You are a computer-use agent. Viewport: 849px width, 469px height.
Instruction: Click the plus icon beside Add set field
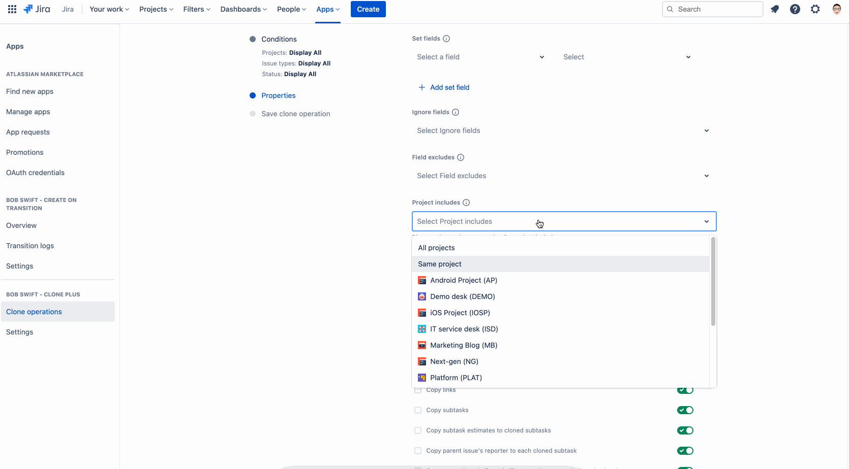click(x=422, y=87)
